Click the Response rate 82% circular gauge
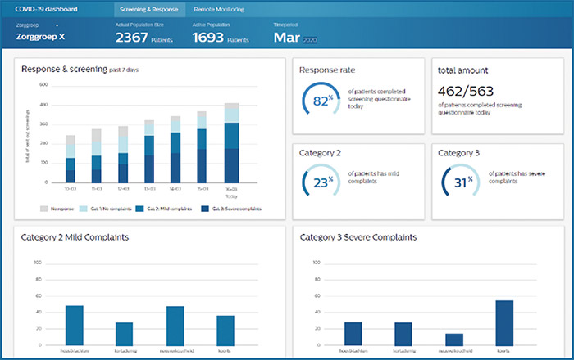Screen dimensions: 574x360 [321, 101]
